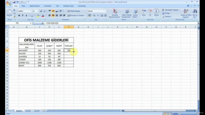This screenshot has height=115, width=205.
Task: Toggle center horizontal alignment
Action: pos(53,15)
